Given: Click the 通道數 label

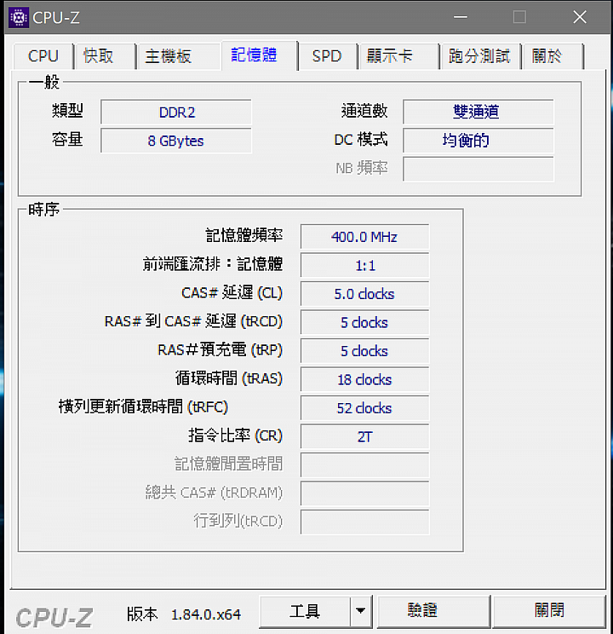Looking at the screenshot, I should [x=364, y=111].
